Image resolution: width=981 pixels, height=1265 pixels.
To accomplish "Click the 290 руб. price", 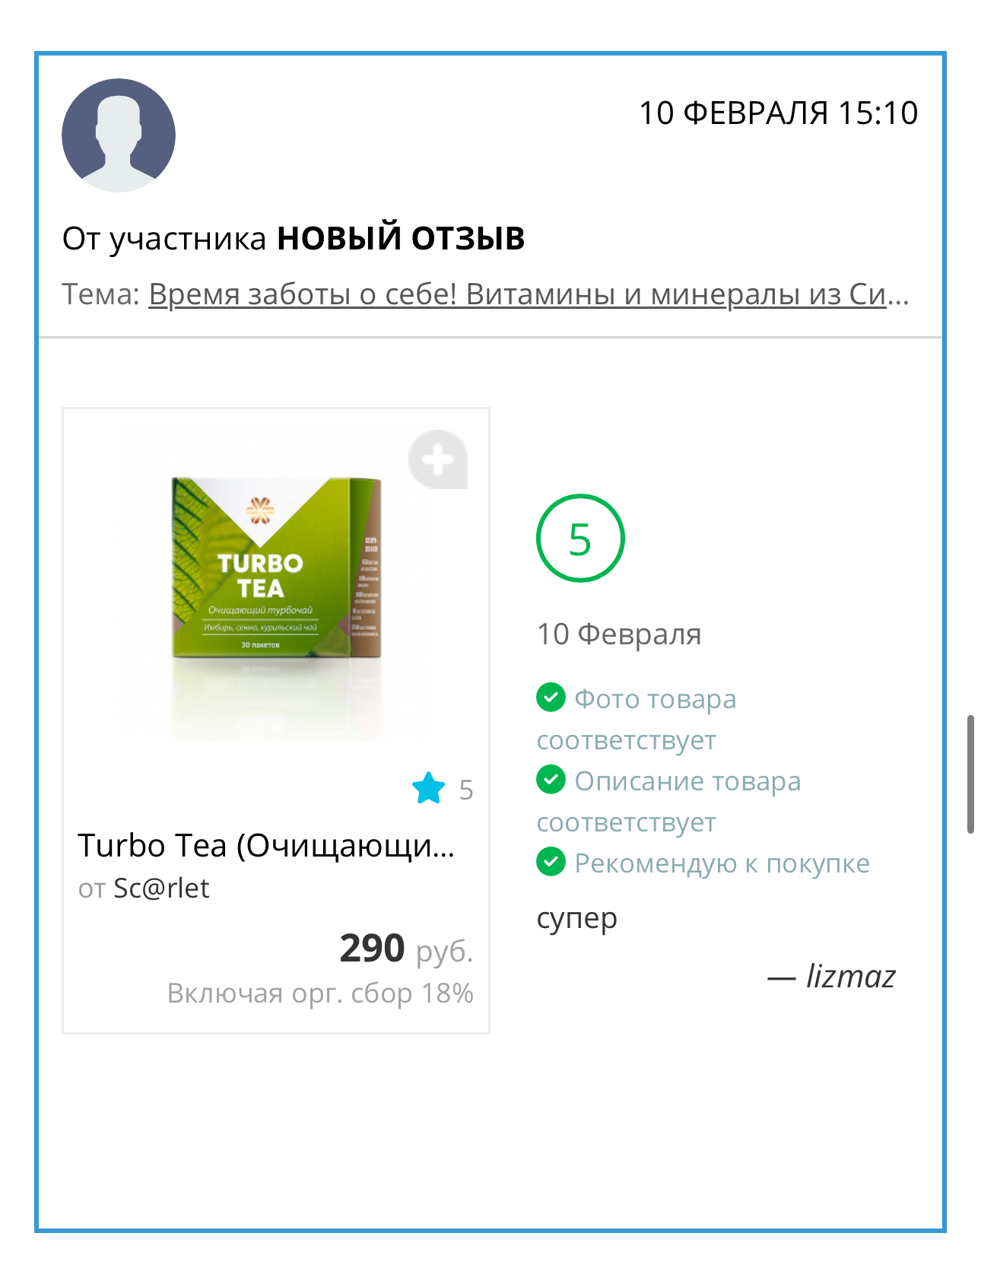I will [x=406, y=949].
